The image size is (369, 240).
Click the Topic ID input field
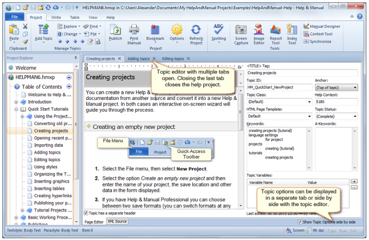(x=280, y=87)
